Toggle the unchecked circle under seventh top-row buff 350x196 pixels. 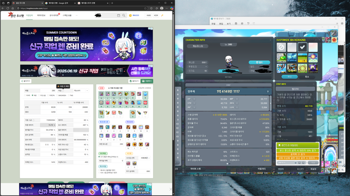tap(139, 98)
